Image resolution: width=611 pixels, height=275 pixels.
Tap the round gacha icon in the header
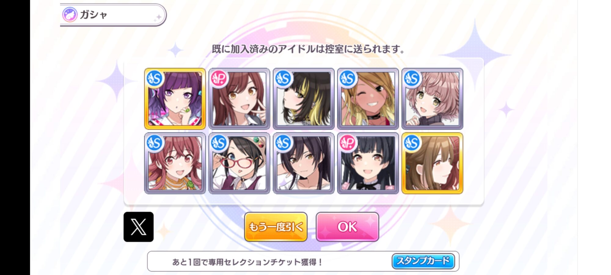pos(70,15)
